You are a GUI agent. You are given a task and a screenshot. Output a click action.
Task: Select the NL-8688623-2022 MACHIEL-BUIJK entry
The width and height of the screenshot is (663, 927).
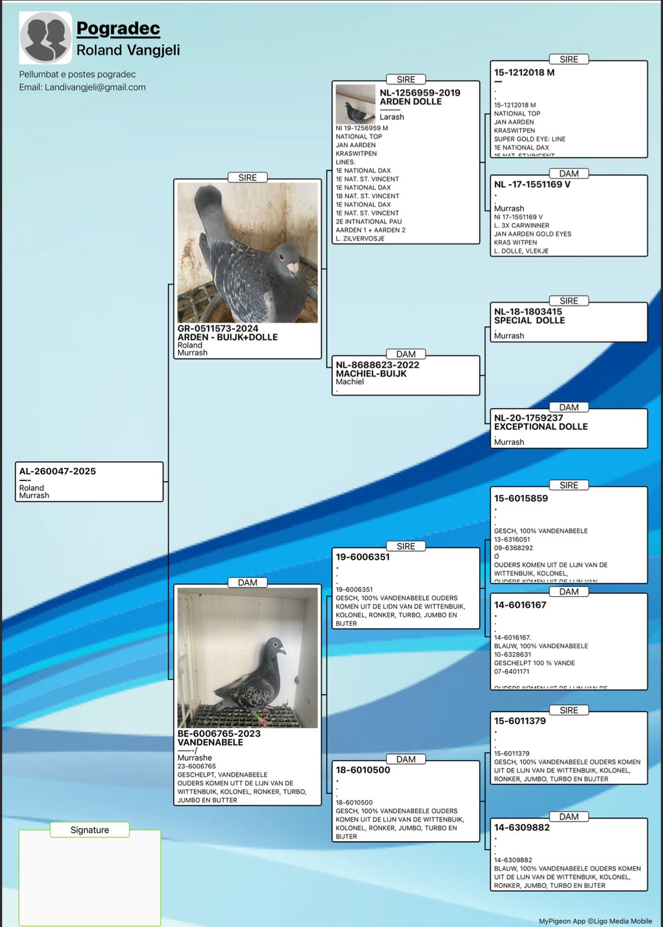(x=405, y=375)
